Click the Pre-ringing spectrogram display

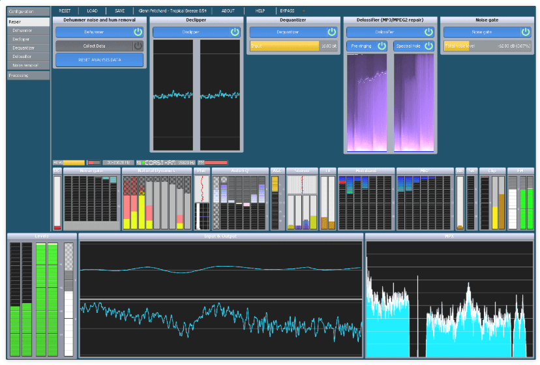tap(367, 102)
